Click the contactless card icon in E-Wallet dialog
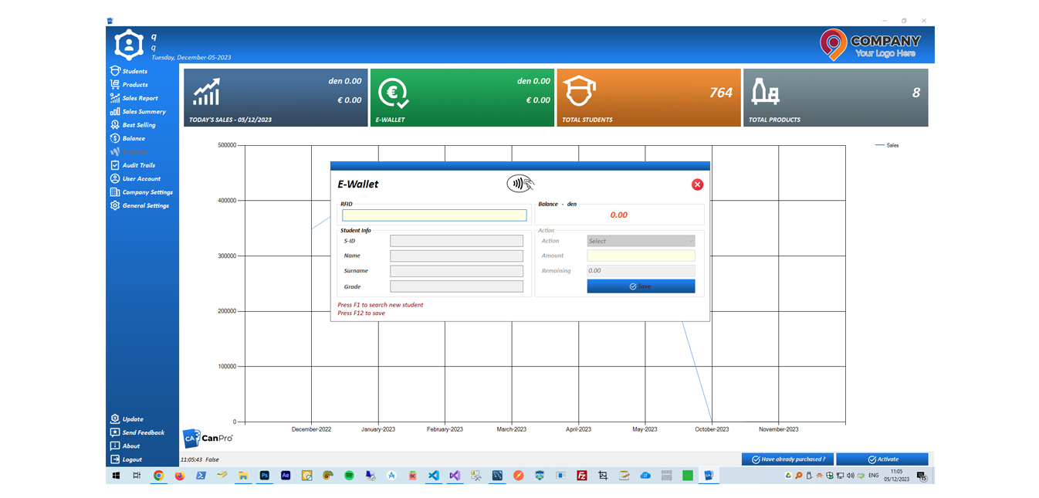Viewport: 1039px width, 498px height. (520, 184)
